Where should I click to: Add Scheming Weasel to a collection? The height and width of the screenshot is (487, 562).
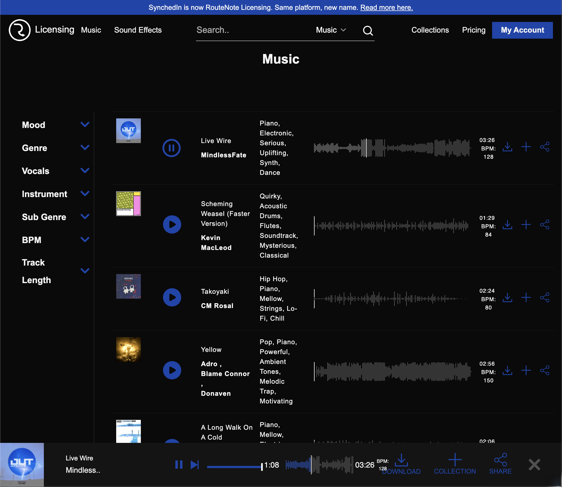point(526,224)
